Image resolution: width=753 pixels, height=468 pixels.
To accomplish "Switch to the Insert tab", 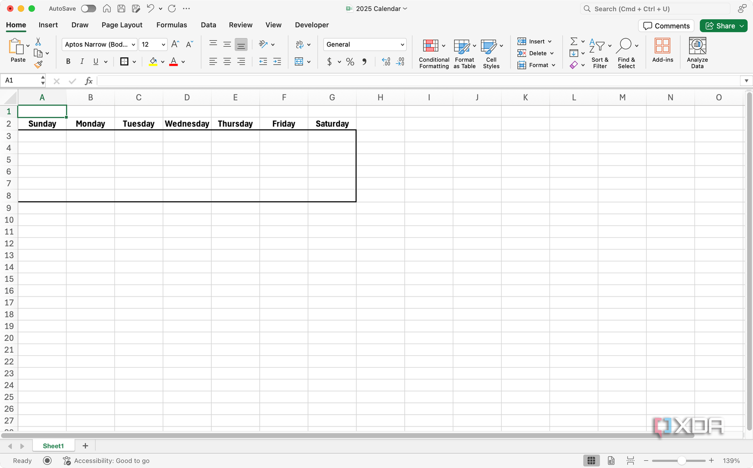I will 48,25.
